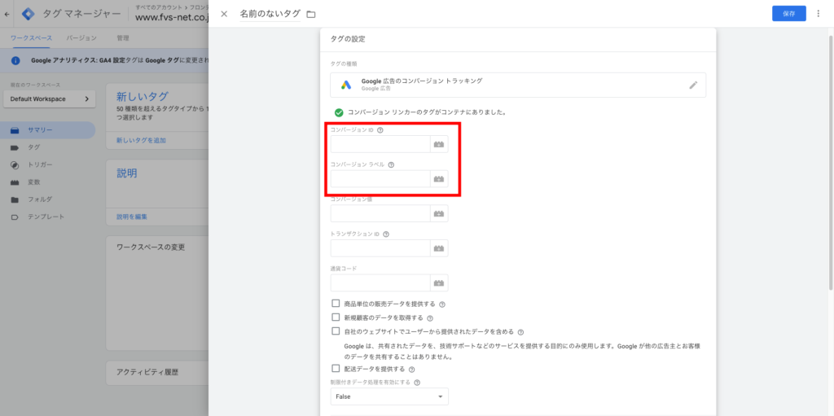Insert variable for Currency Code field
This screenshot has width=834, height=416.
pyautogui.click(x=439, y=282)
